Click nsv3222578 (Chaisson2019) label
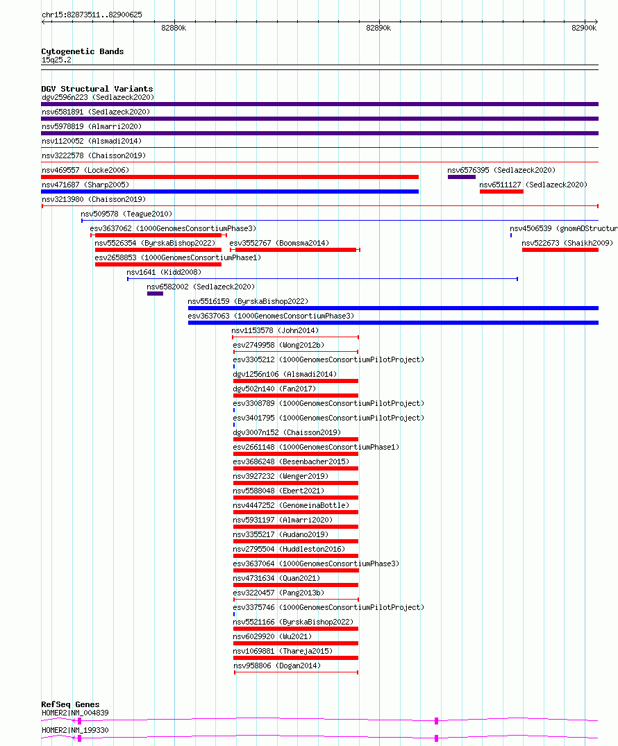The height and width of the screenshot is (746, 618). [x=94, y=155]
